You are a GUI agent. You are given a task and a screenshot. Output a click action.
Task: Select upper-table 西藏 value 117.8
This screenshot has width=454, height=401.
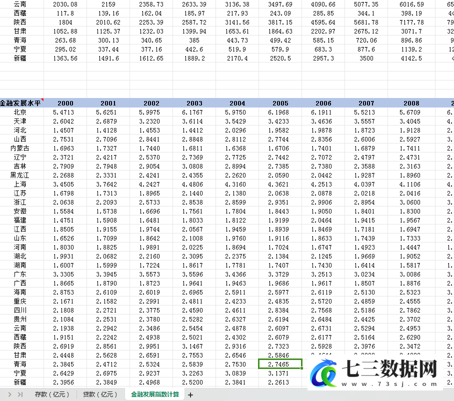(x=65, y=13)
